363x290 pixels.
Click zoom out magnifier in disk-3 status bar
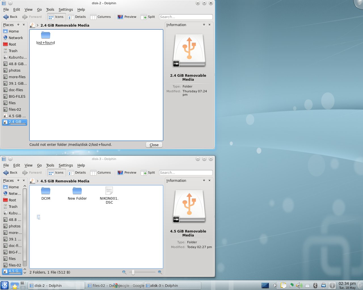tap(124, 272)
